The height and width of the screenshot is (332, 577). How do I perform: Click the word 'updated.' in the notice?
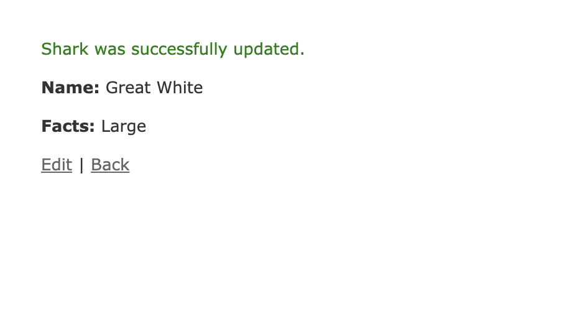(x=269, y=49)
